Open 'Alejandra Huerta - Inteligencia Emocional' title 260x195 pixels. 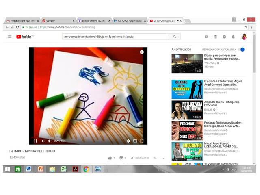(x=222, y=104)
